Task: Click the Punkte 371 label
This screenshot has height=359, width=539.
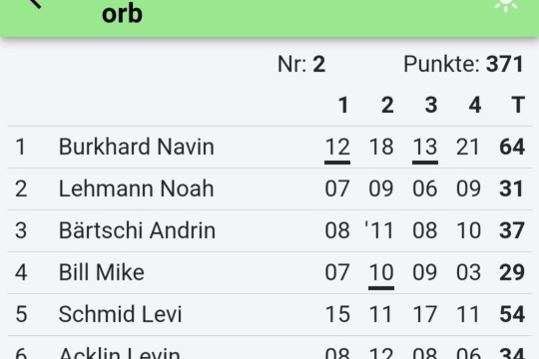Action: pos(463,64)
